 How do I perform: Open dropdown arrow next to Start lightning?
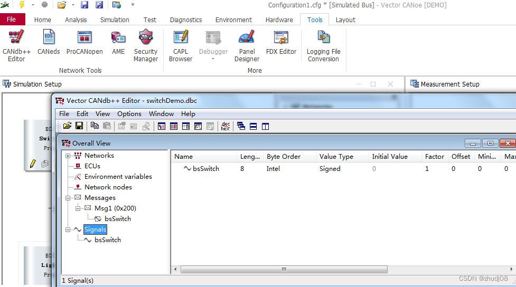[33, 5]
